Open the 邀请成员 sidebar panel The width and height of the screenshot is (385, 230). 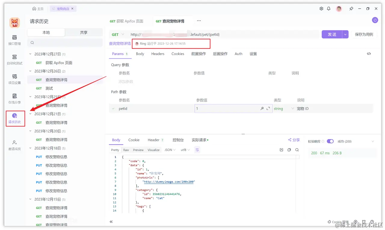(x=15, y=144)
